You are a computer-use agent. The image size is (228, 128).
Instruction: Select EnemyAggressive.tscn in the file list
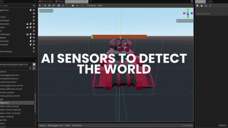(x=10, y=75)
